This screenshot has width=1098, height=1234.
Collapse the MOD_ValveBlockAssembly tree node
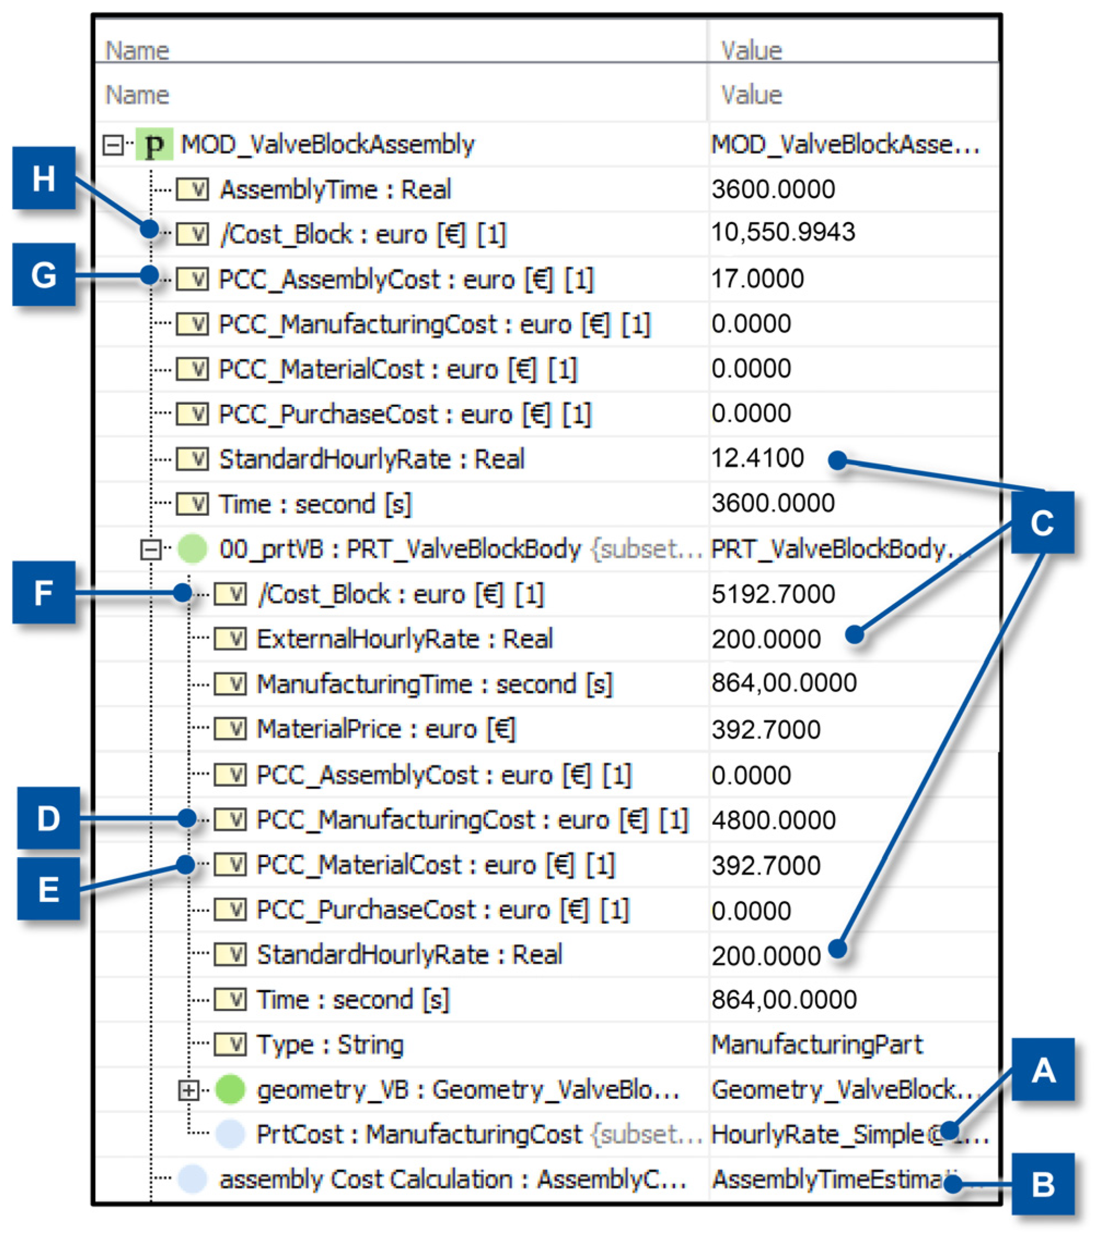[112, 145]
